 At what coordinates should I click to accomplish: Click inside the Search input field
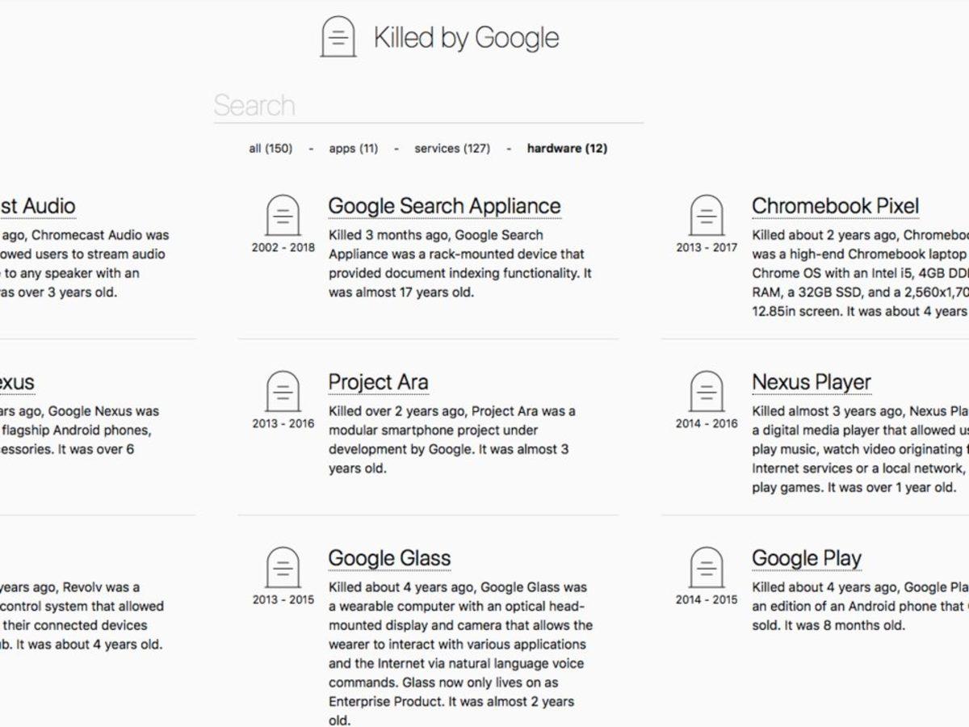click(x=404, y=105)
